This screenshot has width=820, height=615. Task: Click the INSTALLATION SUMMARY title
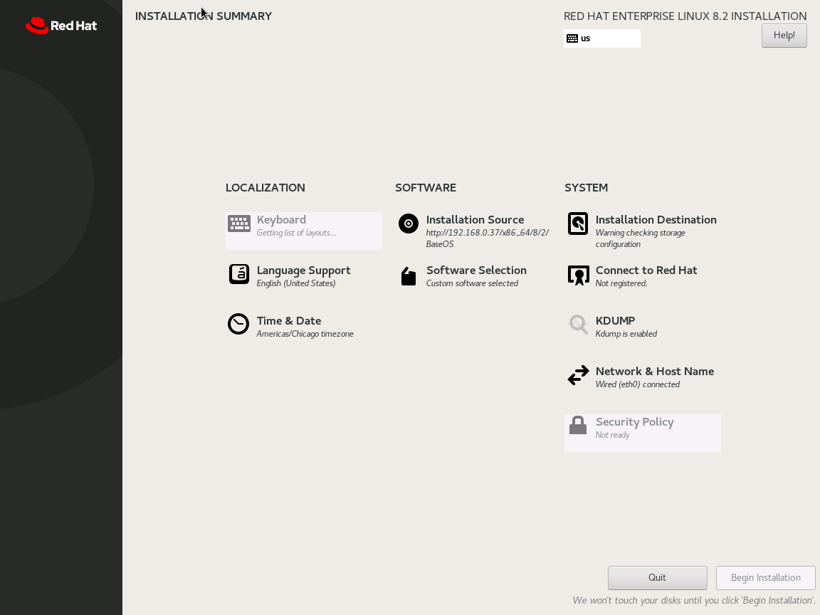[204, 16]
